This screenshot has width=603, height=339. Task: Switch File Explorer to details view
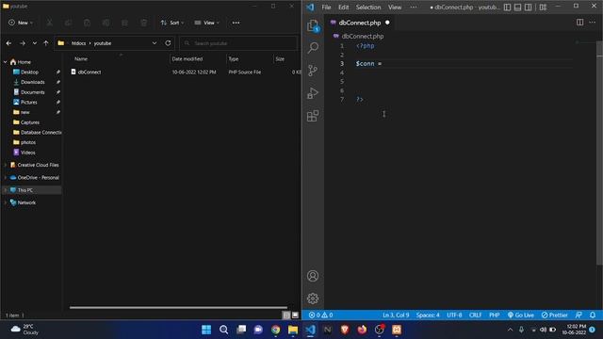(x=286, y=315)
